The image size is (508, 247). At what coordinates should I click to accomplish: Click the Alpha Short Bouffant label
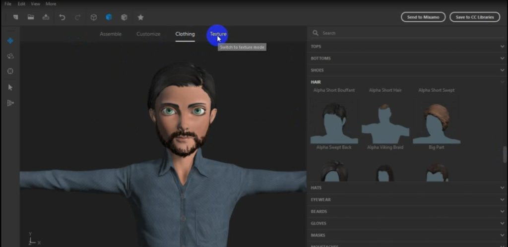pyautogui.click(x=334, y=90)
